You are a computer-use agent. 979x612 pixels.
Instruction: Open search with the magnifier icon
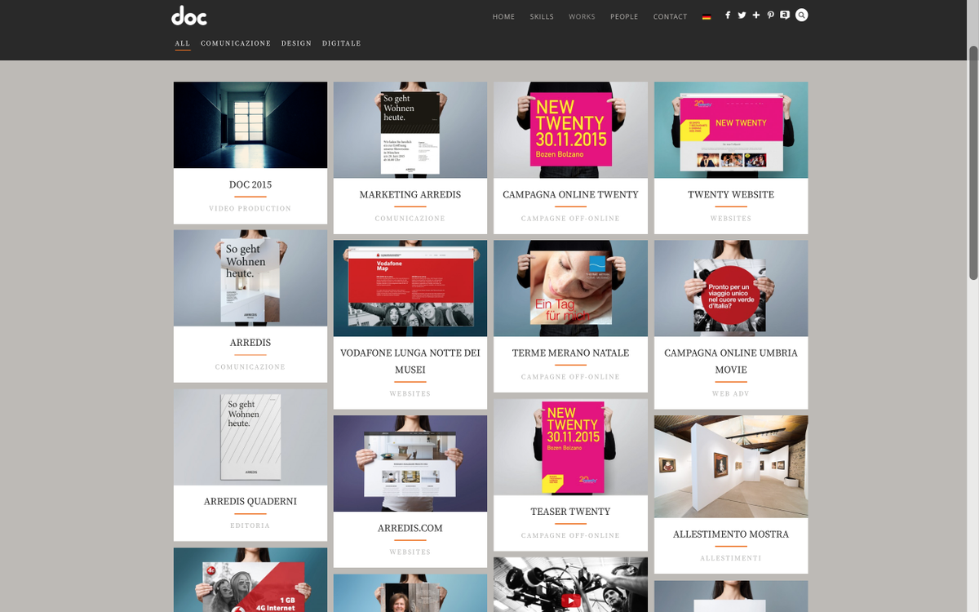tap(802, 15)
